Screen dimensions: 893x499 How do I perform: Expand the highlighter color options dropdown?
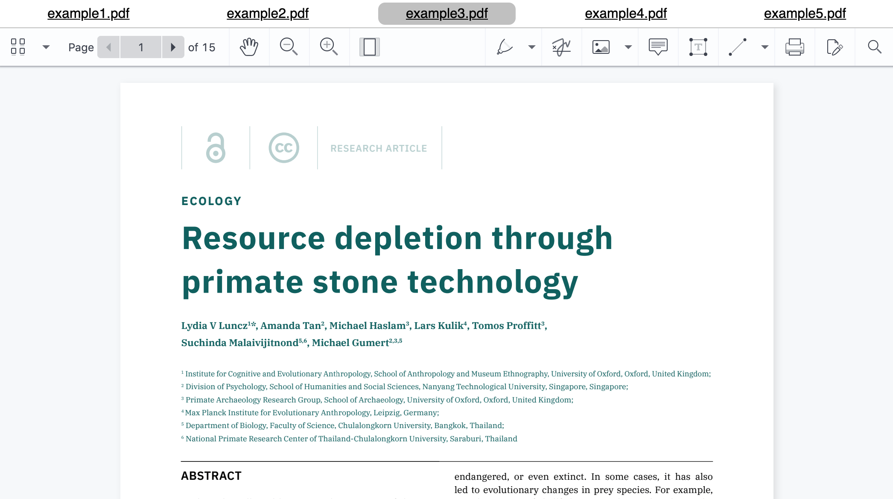point(531,47)
